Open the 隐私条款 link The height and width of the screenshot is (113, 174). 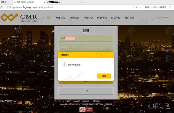[x=86, y=101]
